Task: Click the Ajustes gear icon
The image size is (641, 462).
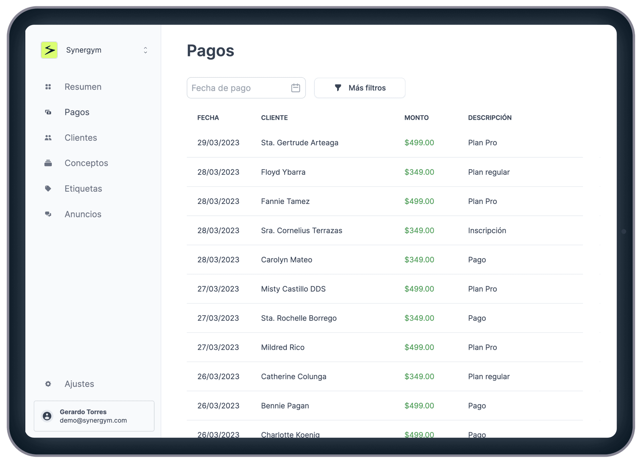Action: (48, 384)
